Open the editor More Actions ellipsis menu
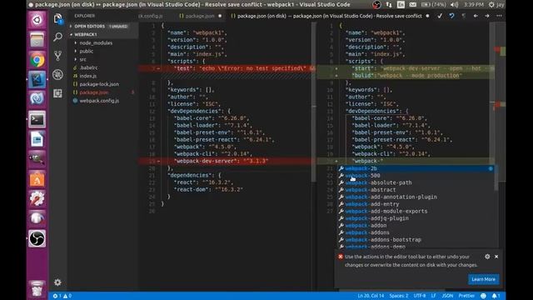Image resolution: width=533 pixels, height=300 pixels. tap(499, 16)
